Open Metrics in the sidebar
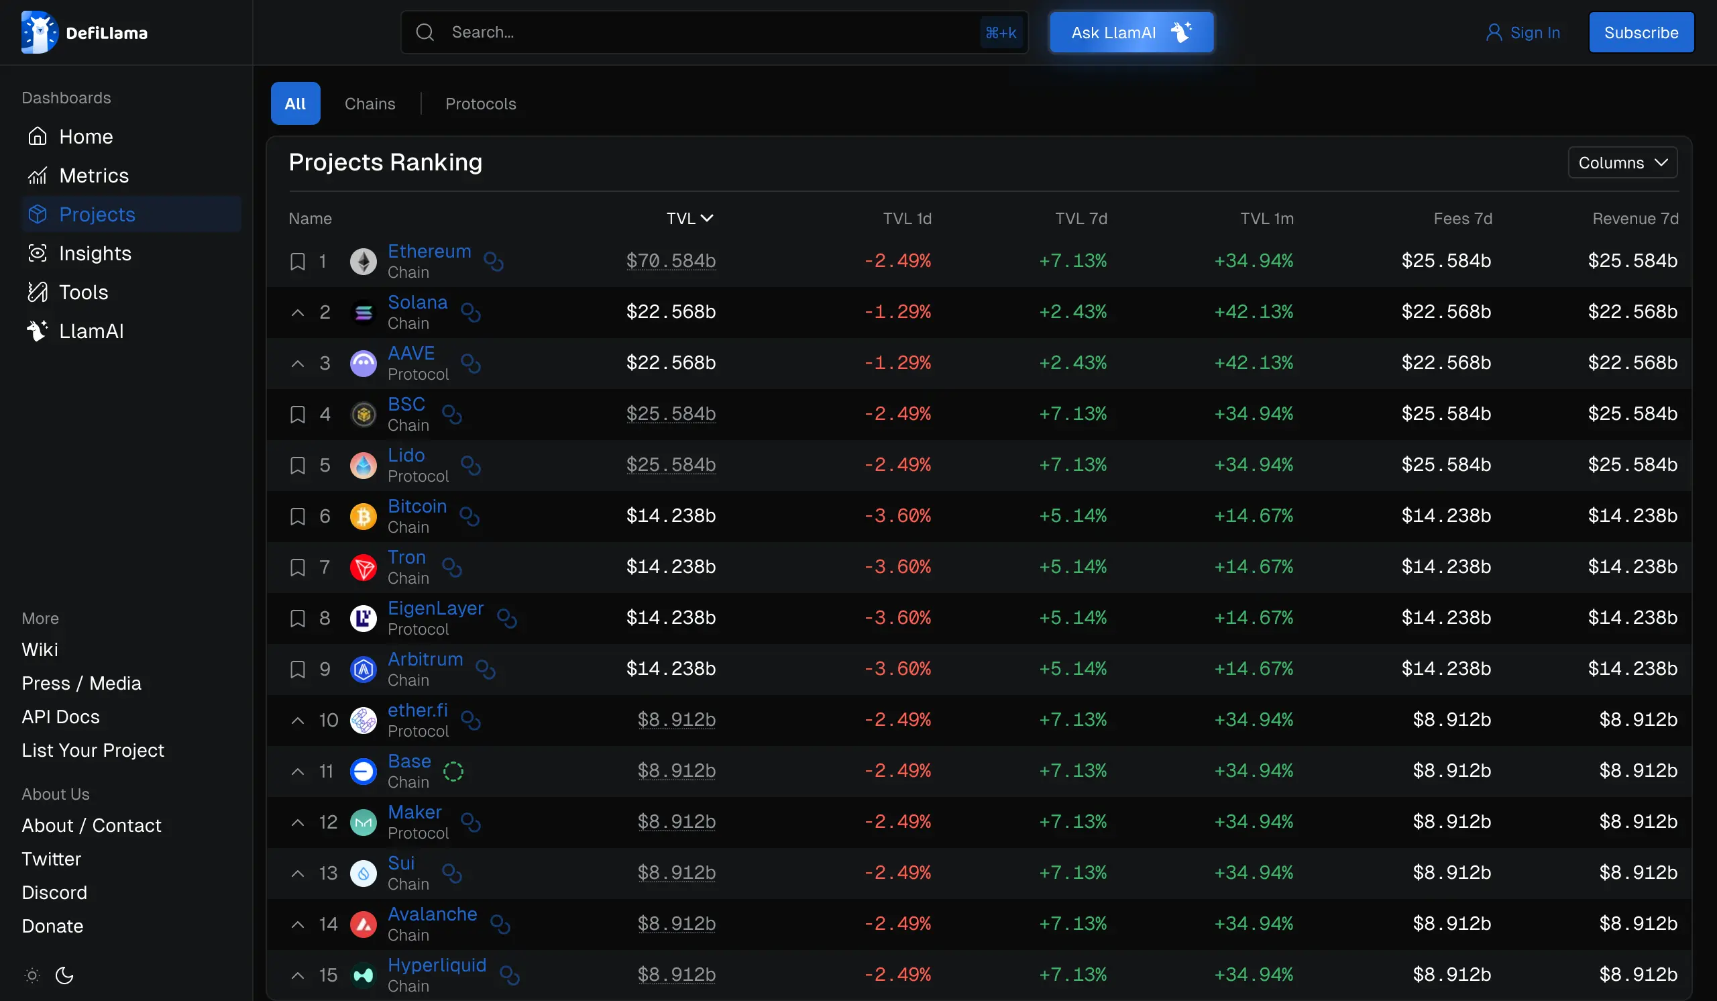1717x1001 pixels. 131,175
